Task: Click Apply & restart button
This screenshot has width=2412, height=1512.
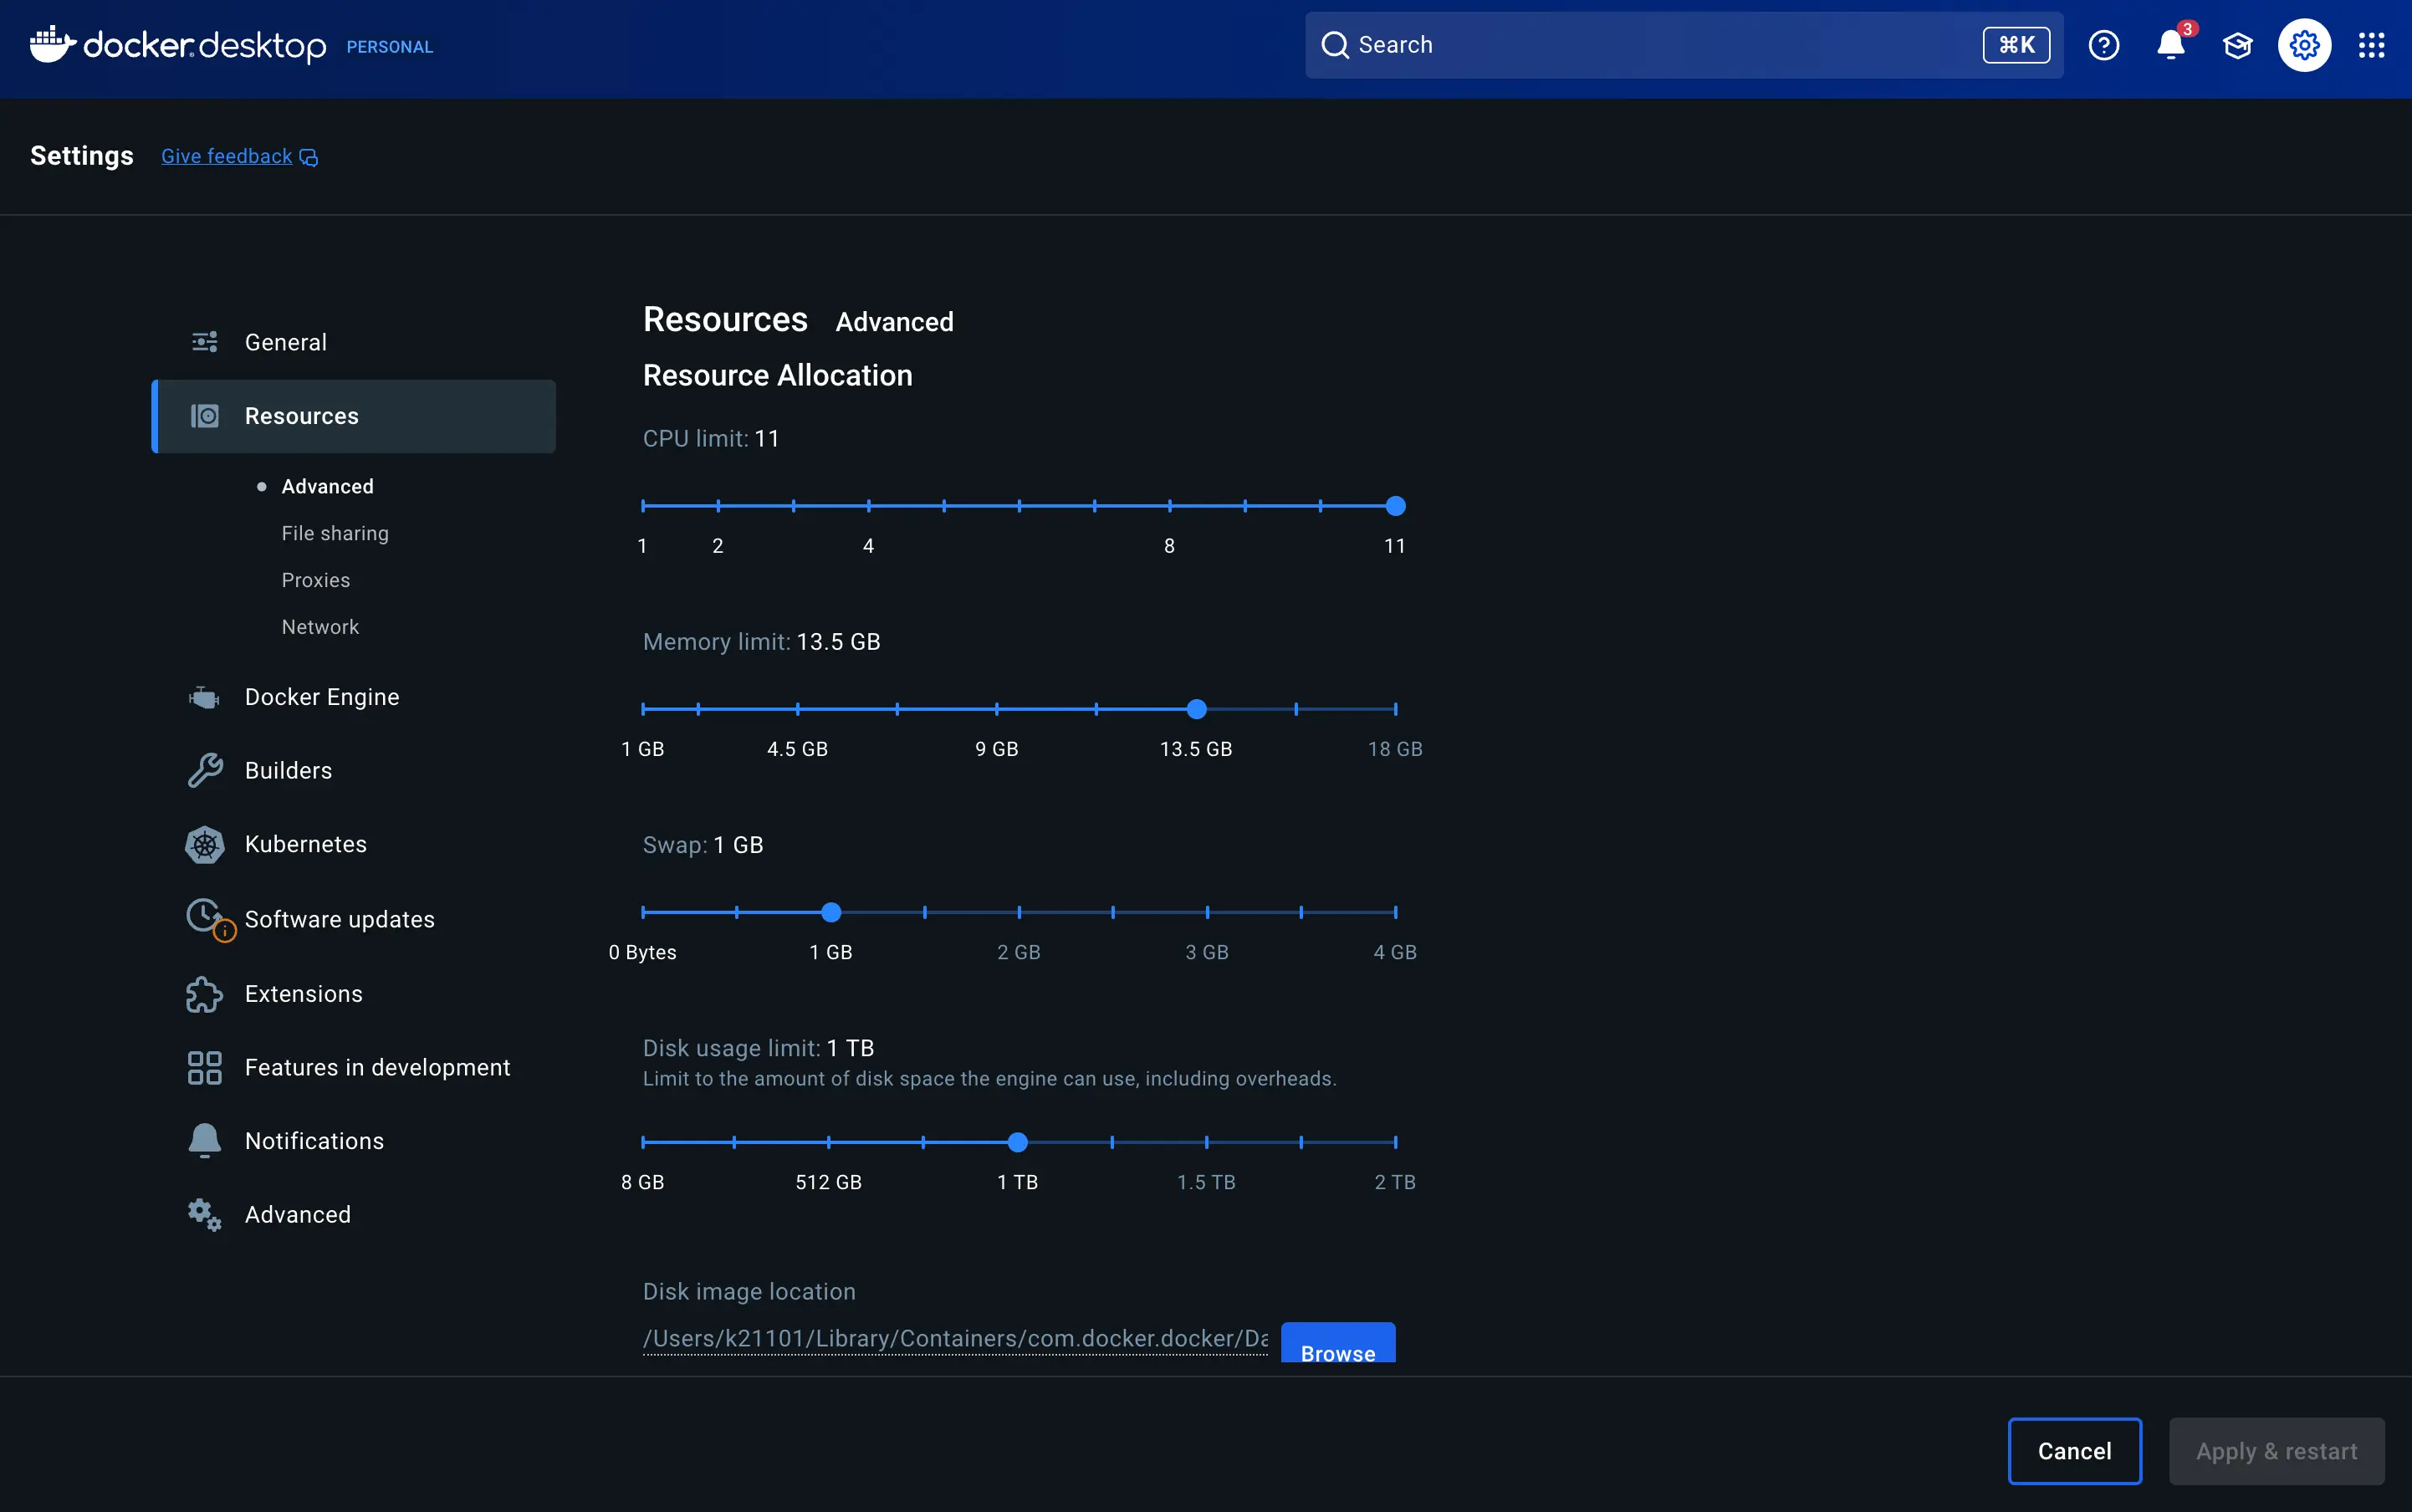Action: (2277, 1451)
